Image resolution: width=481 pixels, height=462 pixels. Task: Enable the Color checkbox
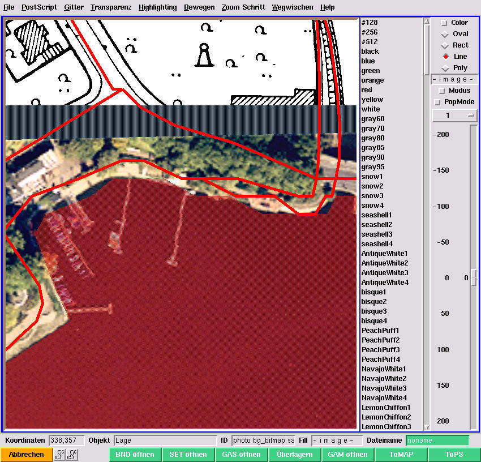(444, 23)
